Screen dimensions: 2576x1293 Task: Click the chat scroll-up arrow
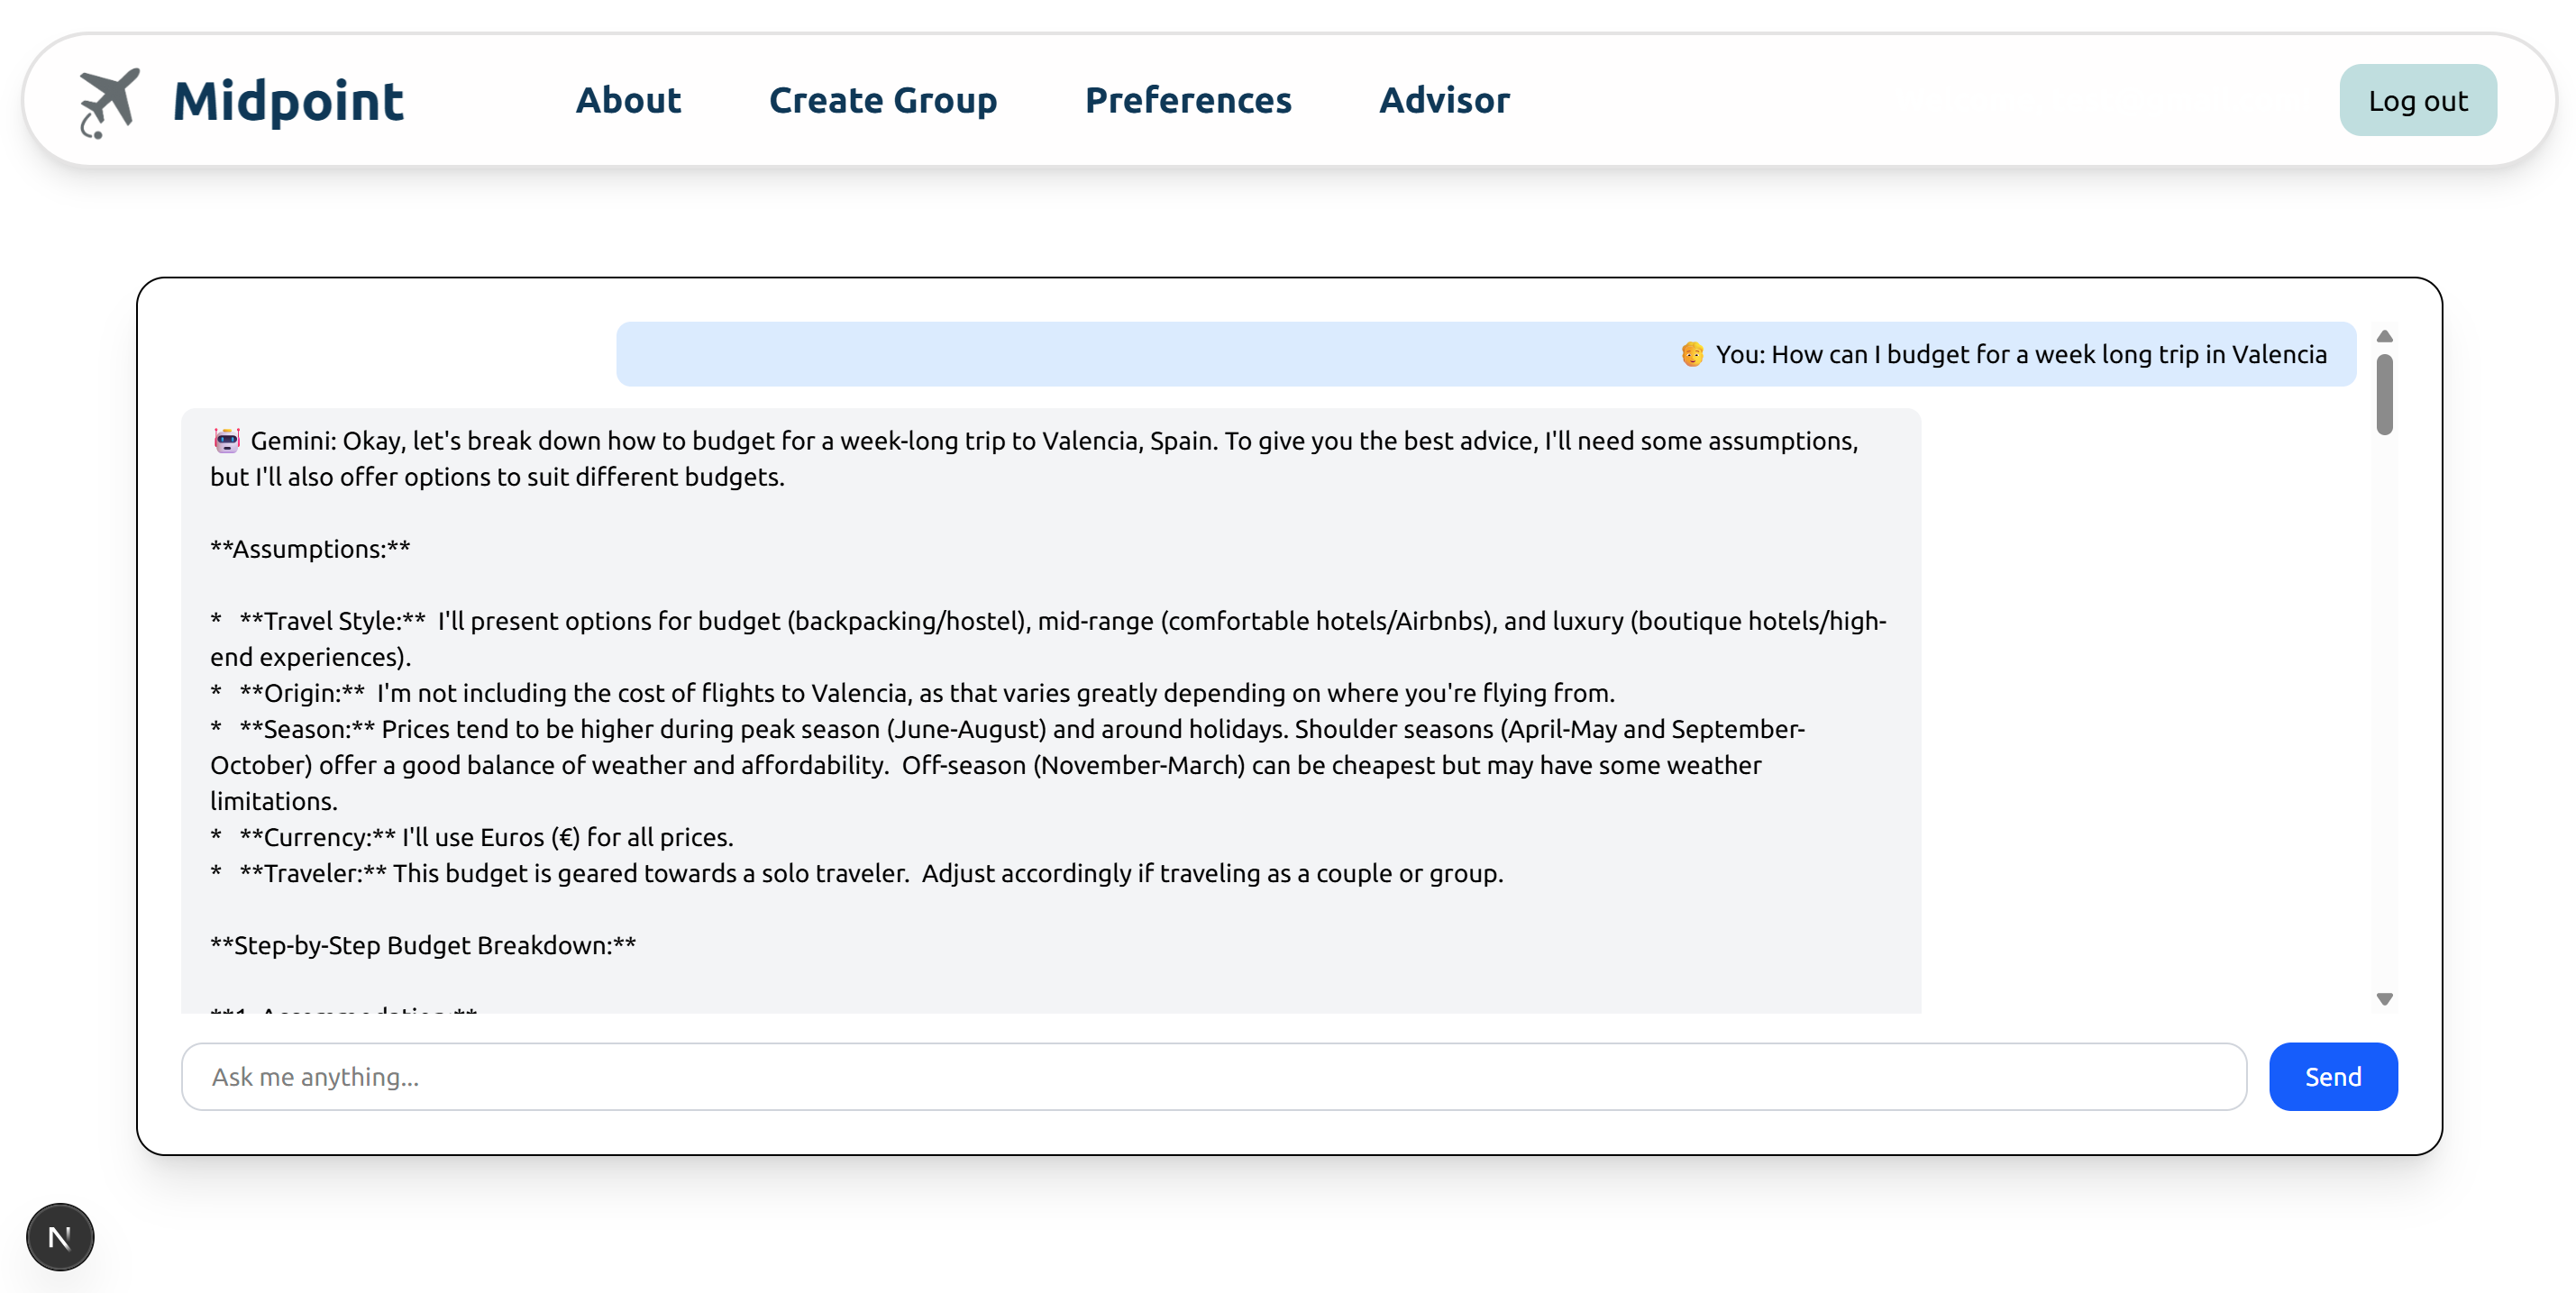point(2384,336)
